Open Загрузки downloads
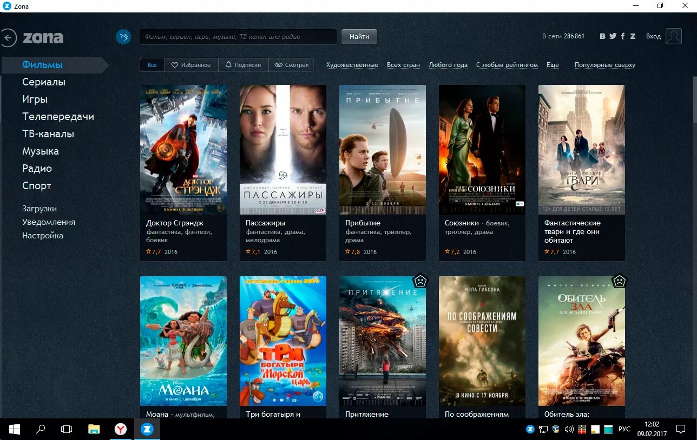The image size is (697, 440). tap(40, 209)
